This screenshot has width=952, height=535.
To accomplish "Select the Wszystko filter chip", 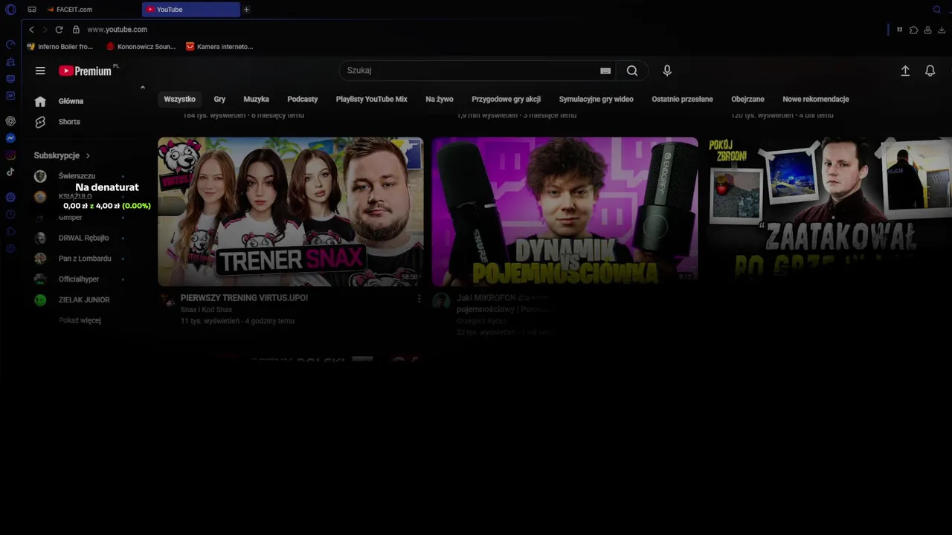I will click(x=179, y=99).
